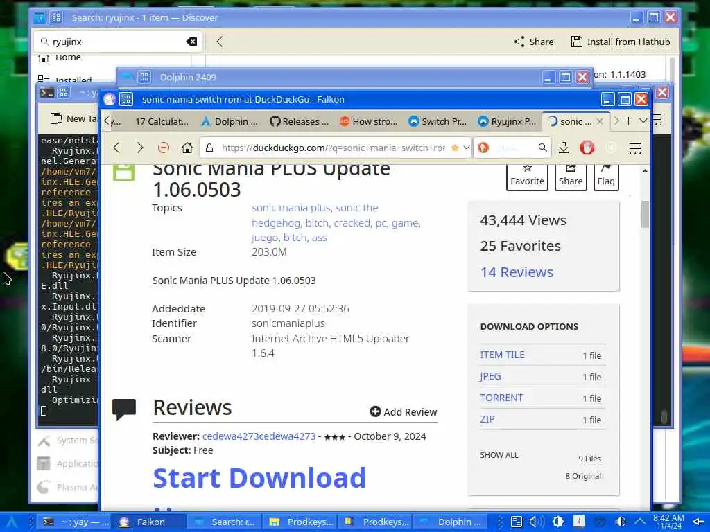
Task: Switch to the 'Search: r...' Discover taskbar entry
Action: point(224,522)
